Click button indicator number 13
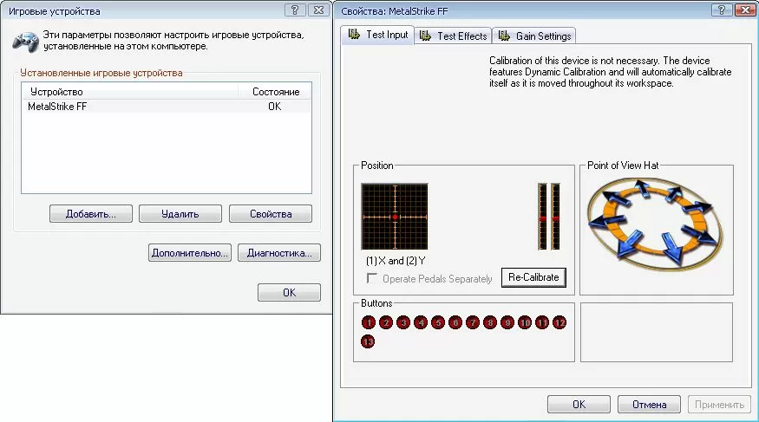759x422 pixels. [369, 342]
